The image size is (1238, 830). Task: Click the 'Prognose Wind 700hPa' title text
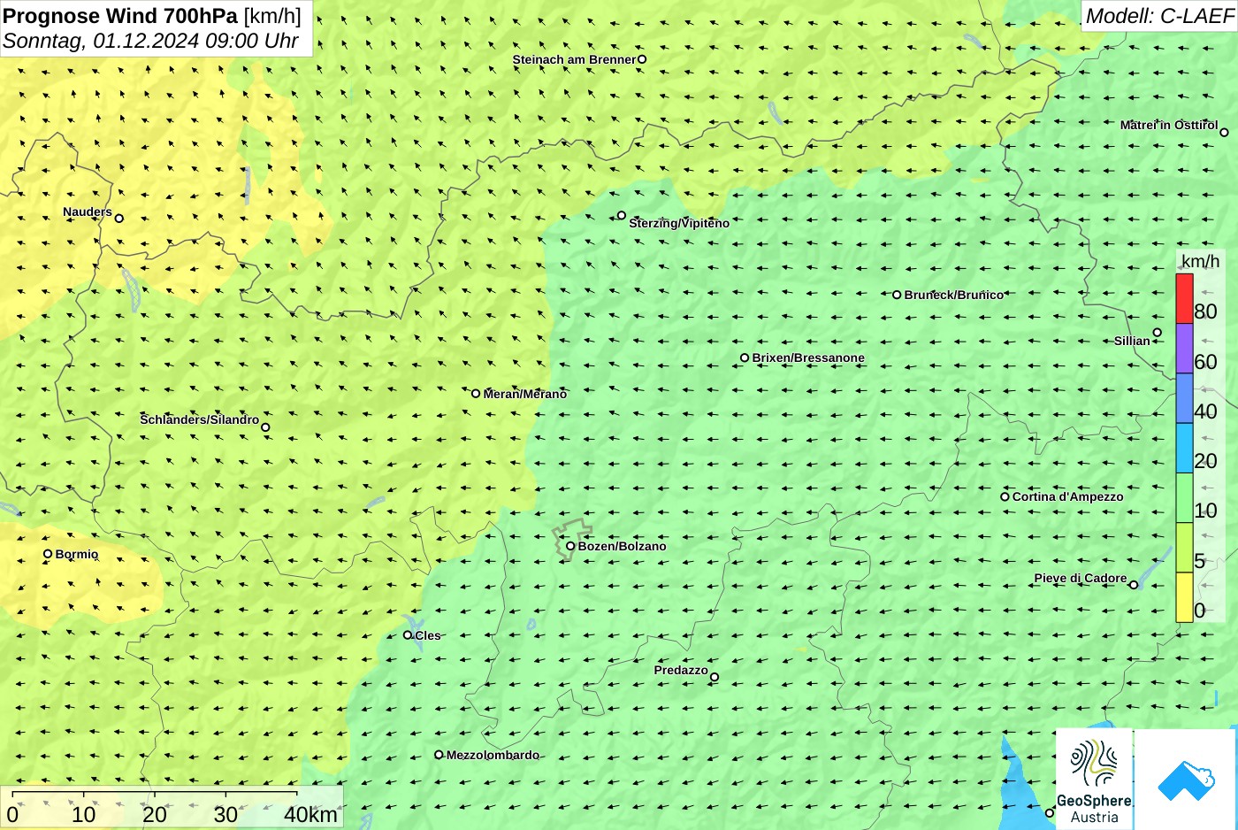click(x=120, y=16)
